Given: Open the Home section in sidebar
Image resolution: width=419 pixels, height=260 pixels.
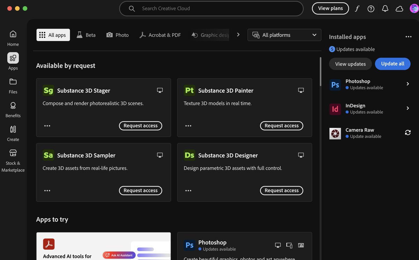Looking at the screenshot, I should 13,38.
